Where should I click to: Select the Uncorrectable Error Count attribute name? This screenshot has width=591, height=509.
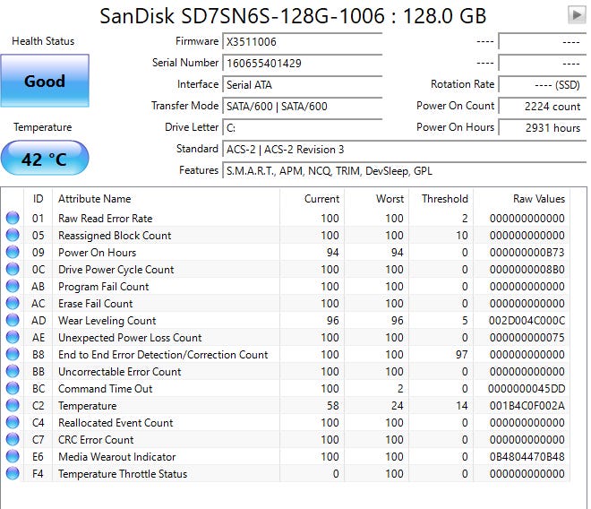[x=119, y=372]
